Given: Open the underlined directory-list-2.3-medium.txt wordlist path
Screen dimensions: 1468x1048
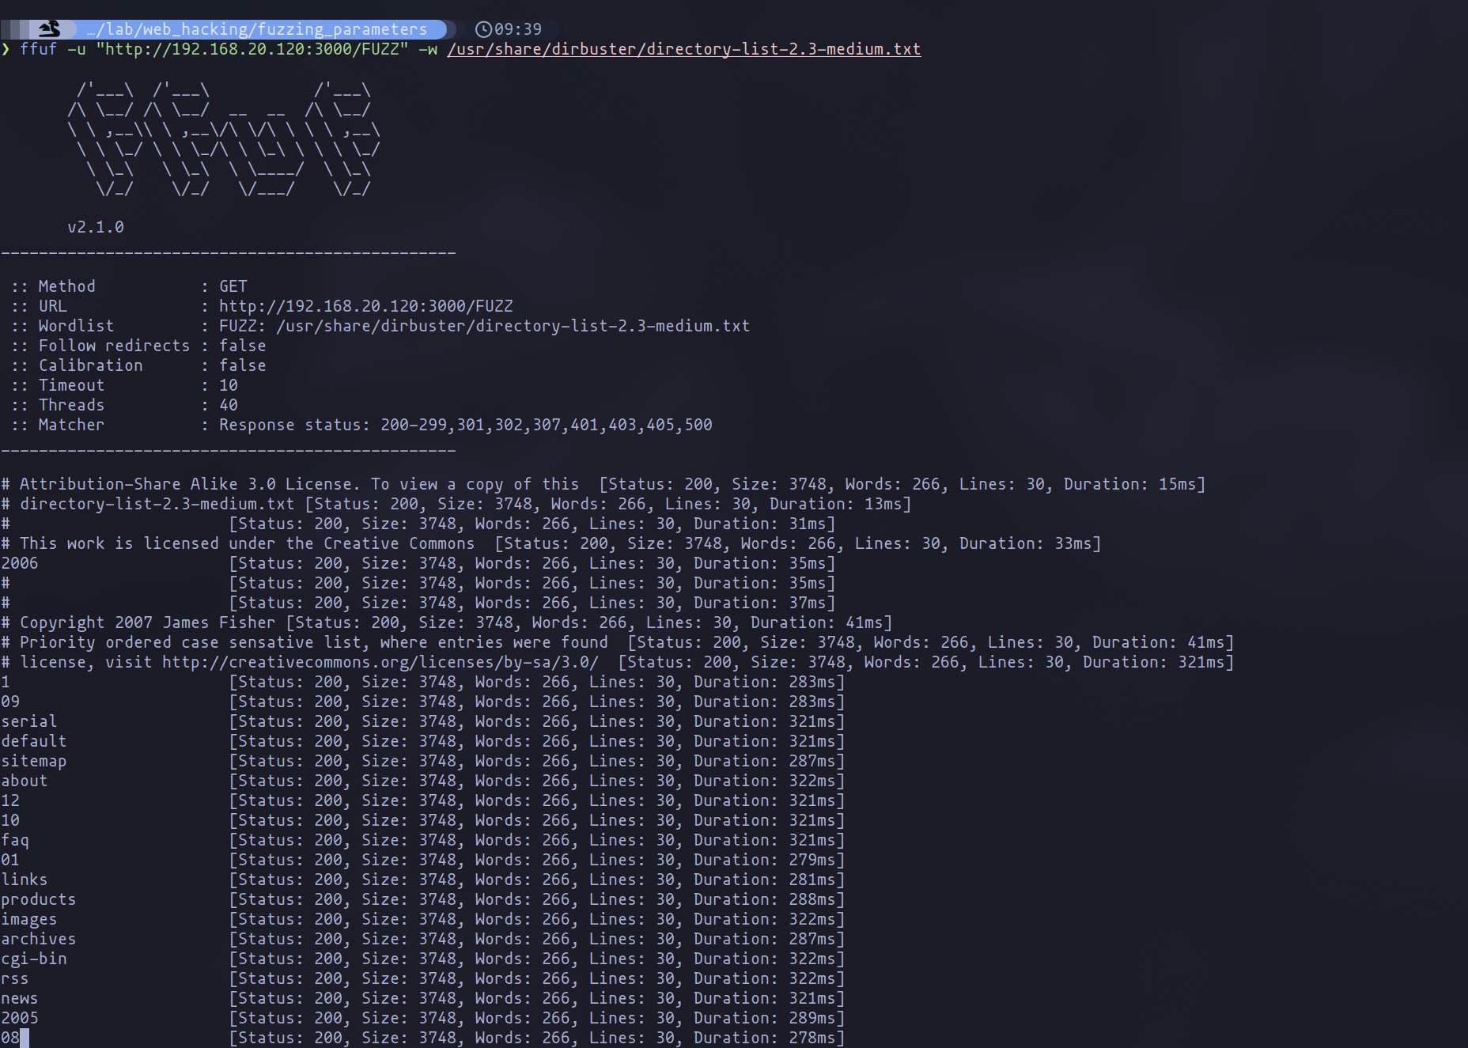Looking at the screenshot, I should (683, 49).
